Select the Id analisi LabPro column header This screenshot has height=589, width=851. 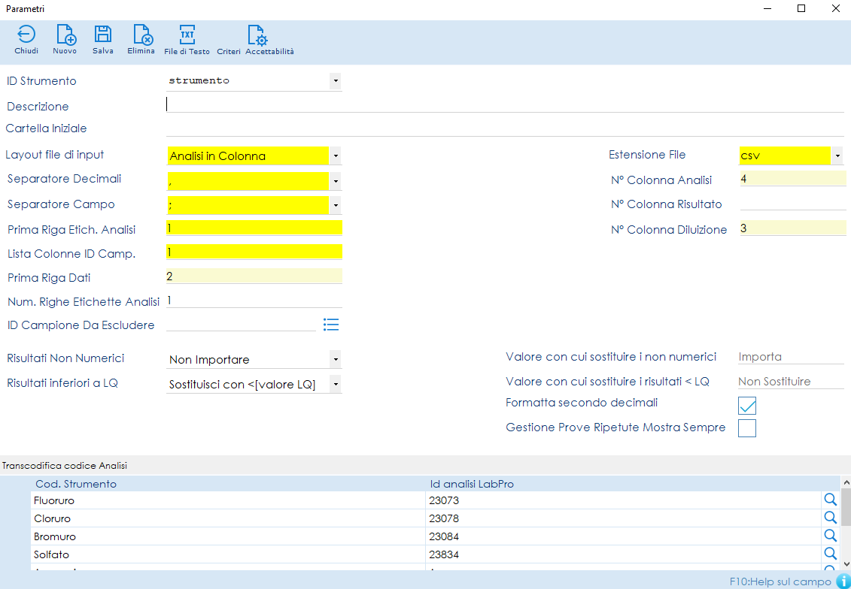click(624, 484)
